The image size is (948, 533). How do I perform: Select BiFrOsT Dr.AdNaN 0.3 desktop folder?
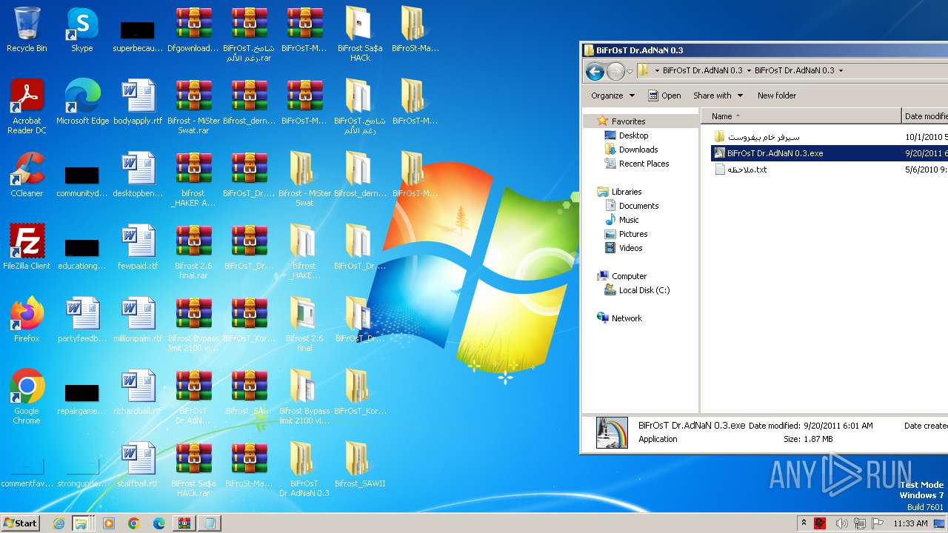304,469
